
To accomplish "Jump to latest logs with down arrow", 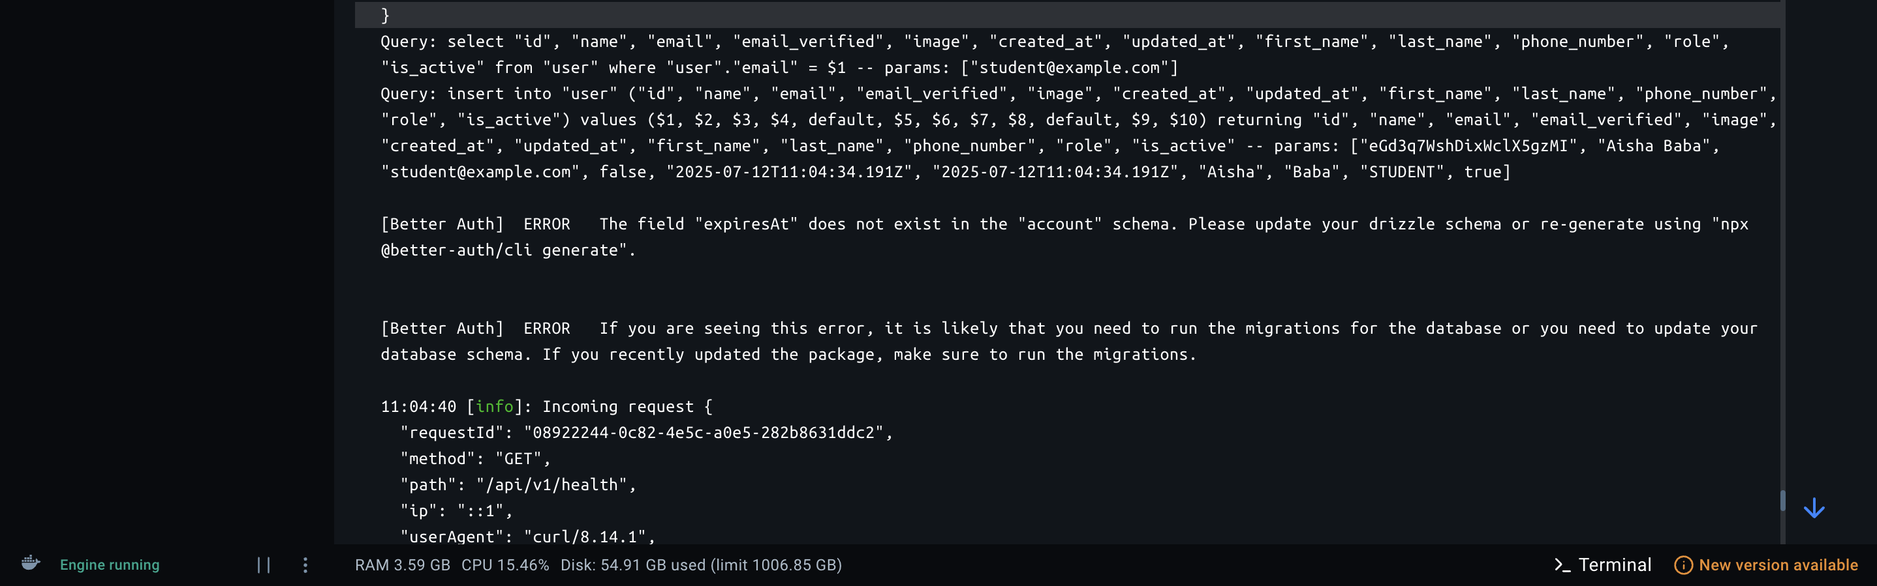I will click(1814, 508).
